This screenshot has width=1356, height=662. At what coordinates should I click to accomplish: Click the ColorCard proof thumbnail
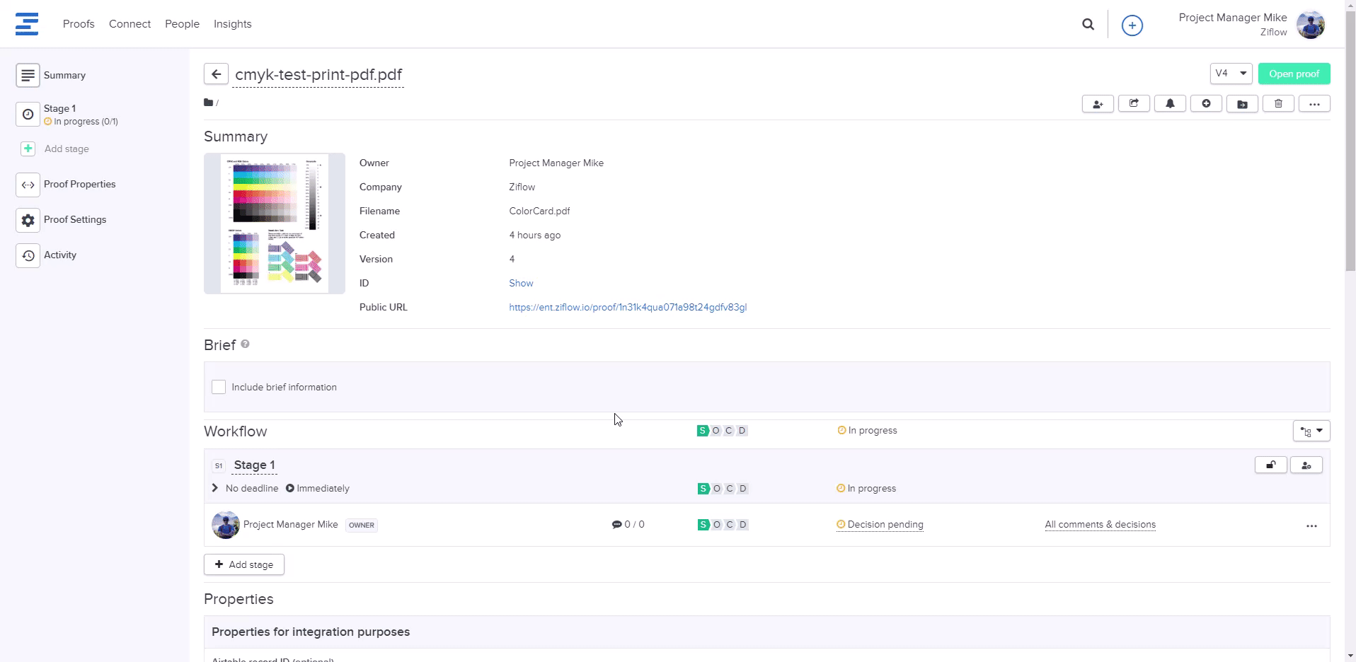[x=275, y=223]
